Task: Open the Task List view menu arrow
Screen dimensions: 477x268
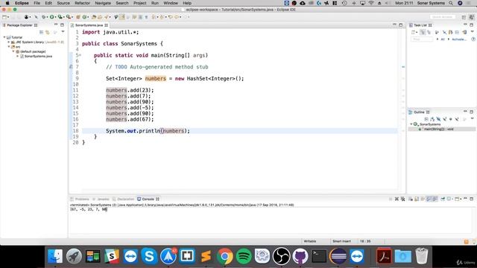Action: (473, 31)
